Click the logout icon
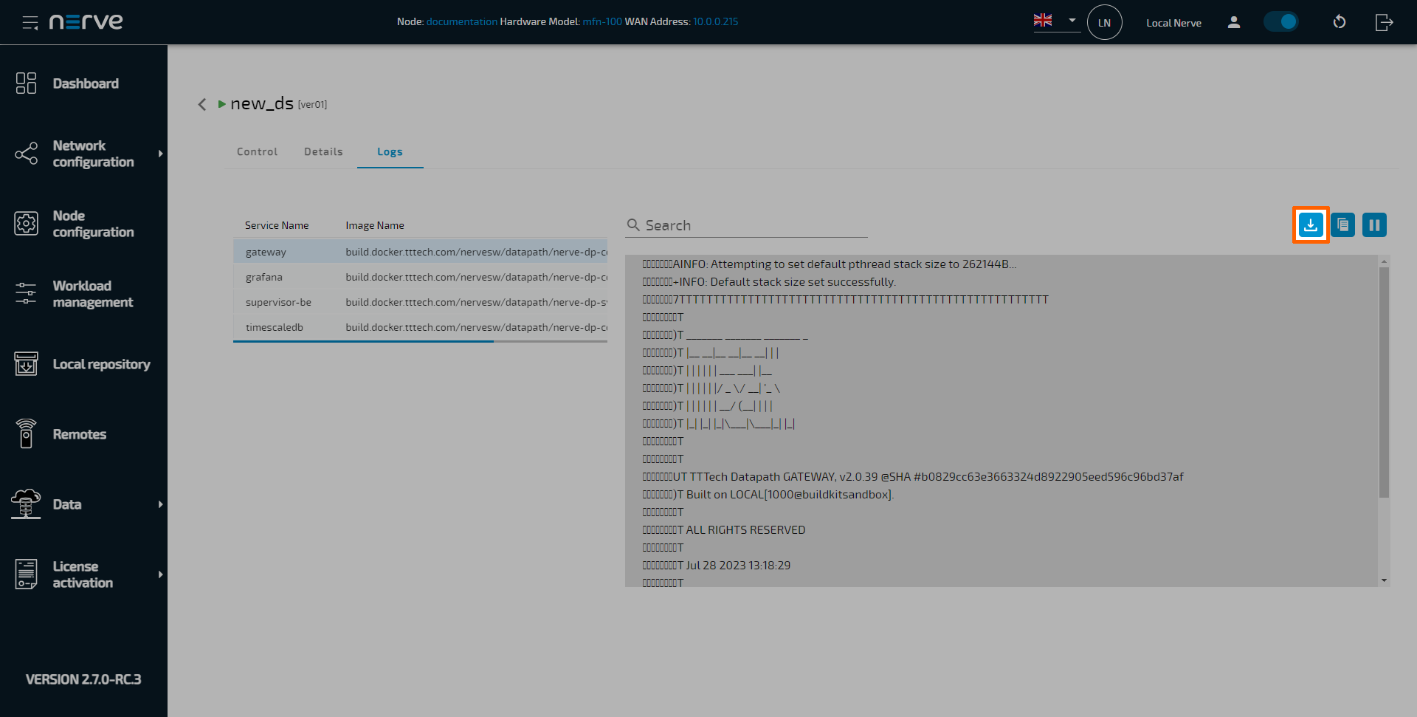This screenshot has width=1417, height=717. click(1384, 22)
